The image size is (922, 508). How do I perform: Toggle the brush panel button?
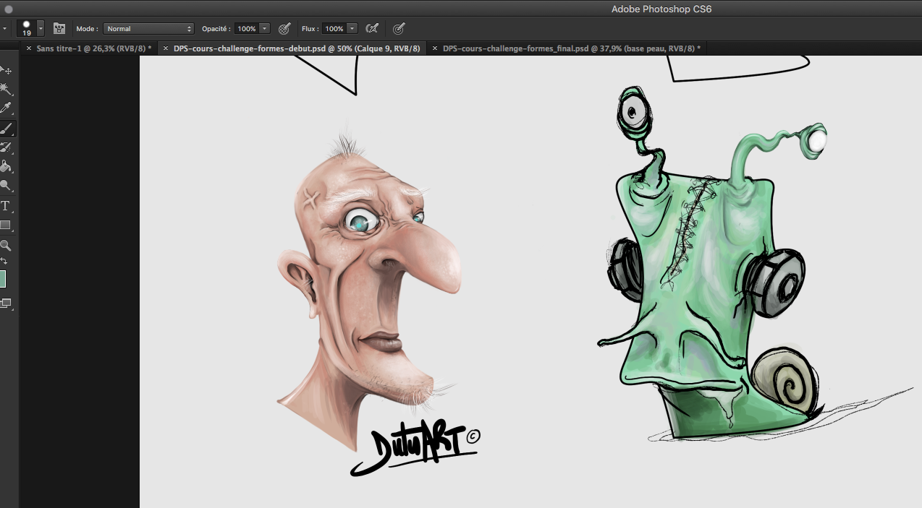coord(59,29)
